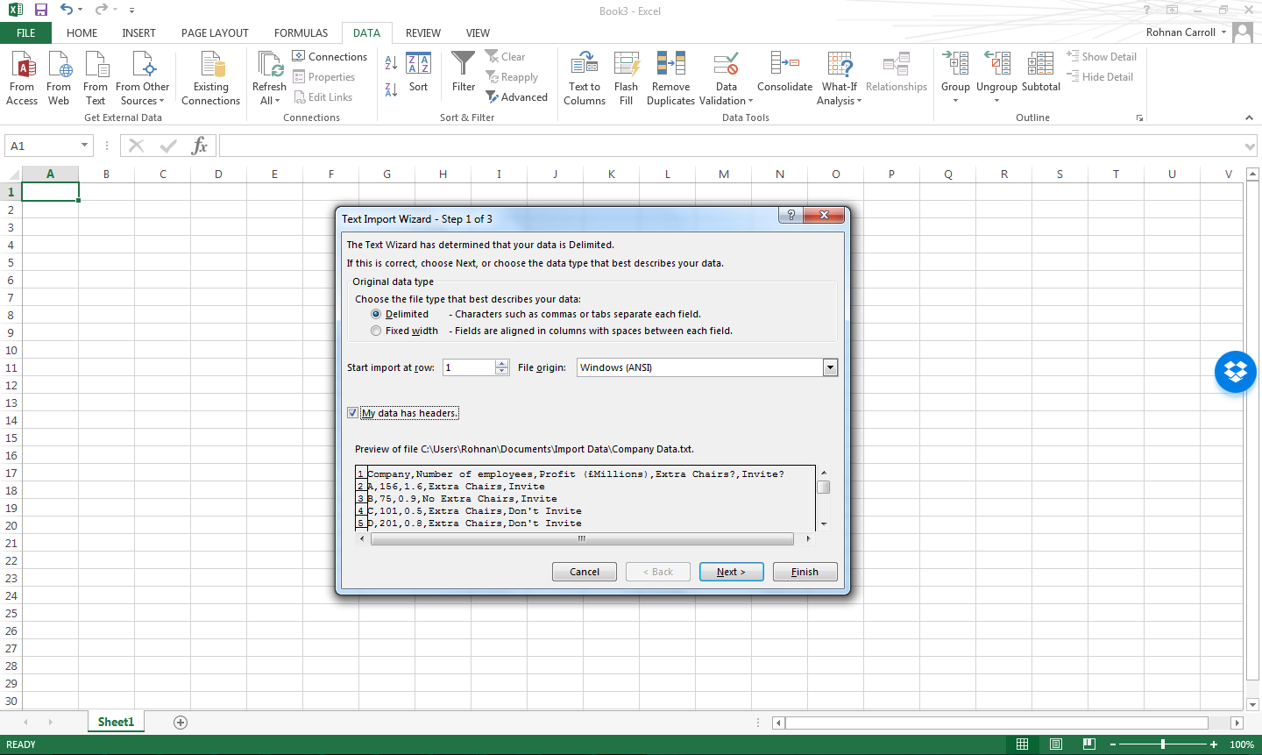
Task: Open Existing Connections
Action: (210, 78)
